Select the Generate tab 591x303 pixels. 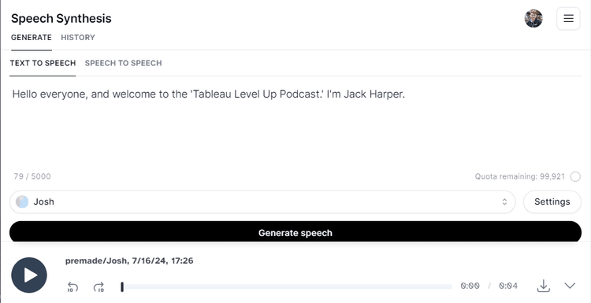coord(32,38)
